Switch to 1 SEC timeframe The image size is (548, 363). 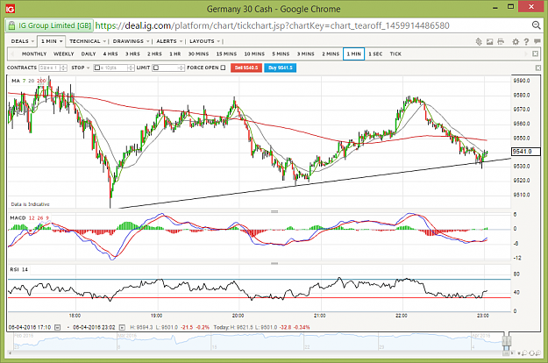(375, 53)
